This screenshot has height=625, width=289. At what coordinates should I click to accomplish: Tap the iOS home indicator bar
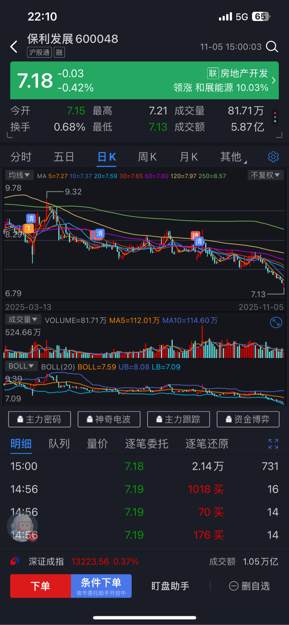click(144, 617)
